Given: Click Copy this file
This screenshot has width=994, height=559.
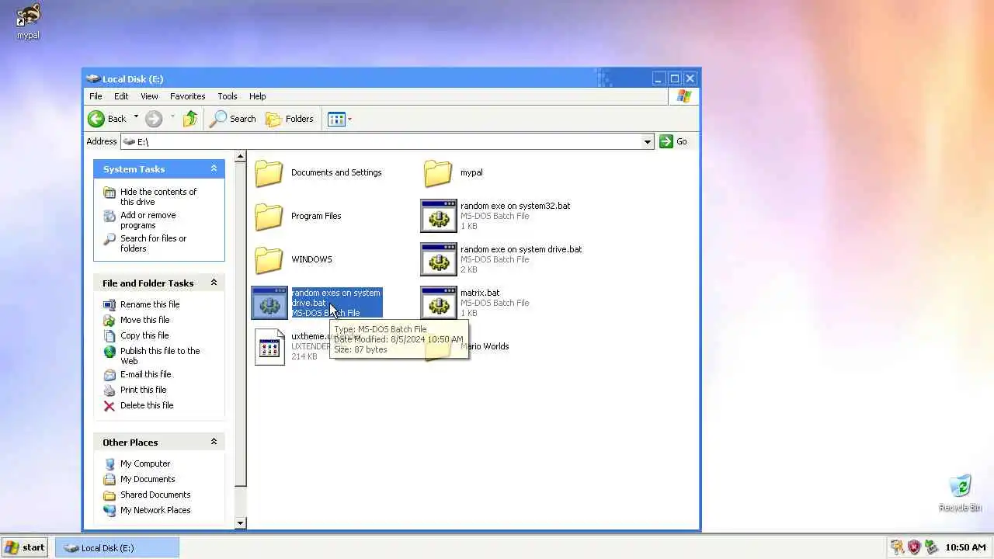Looking at the screenshot, I should click(x=144, y=335).
